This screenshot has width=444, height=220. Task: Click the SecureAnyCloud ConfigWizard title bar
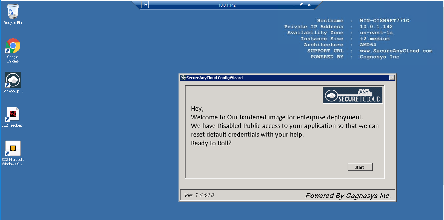[266, 78]
